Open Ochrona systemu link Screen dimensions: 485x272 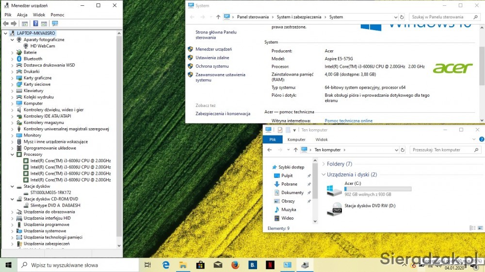(212, 66)
